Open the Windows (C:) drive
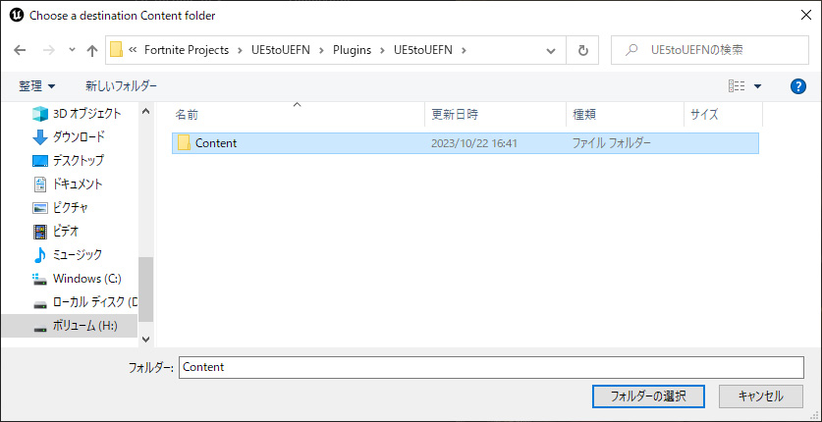The image size is (822, 422). 77,278
